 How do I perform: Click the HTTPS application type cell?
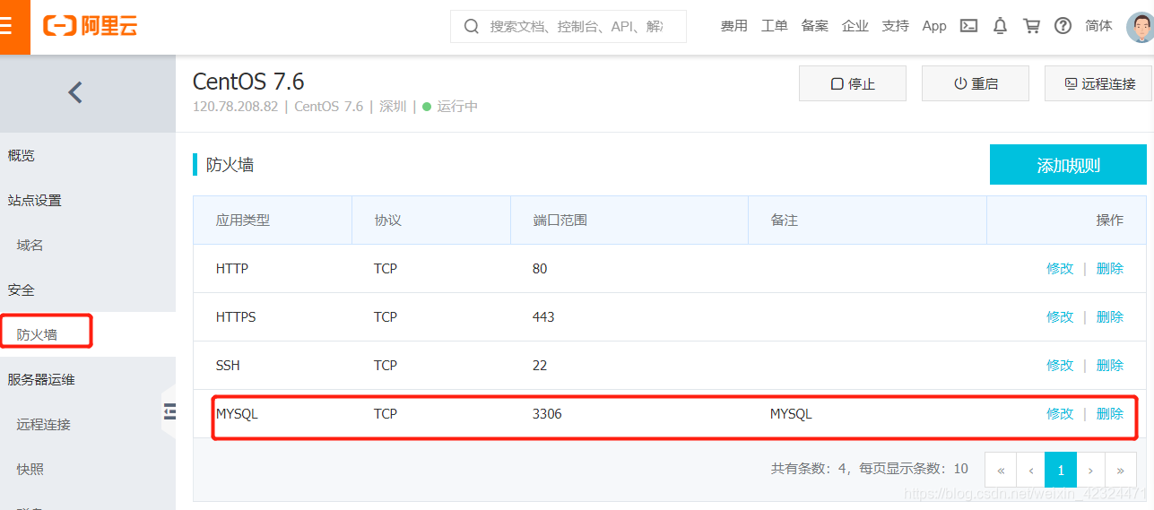tap(236, 316)
